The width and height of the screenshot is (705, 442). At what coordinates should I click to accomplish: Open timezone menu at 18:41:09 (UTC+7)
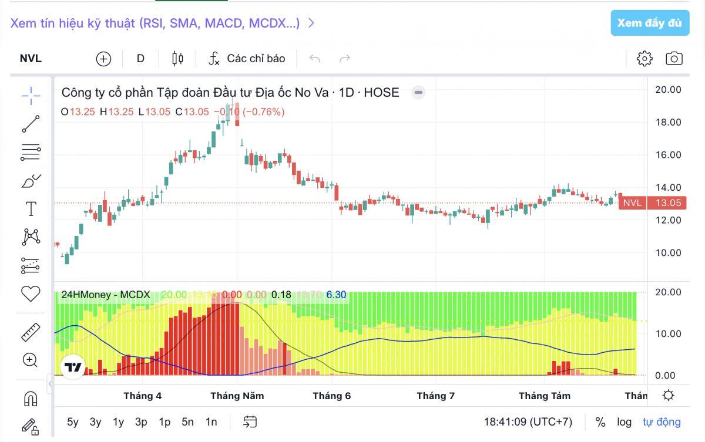point(528,421)
